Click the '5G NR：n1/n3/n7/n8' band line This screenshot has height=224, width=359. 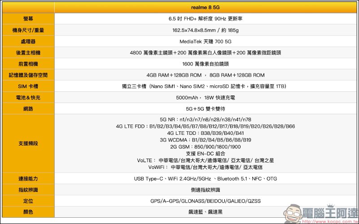click(206, 120)
